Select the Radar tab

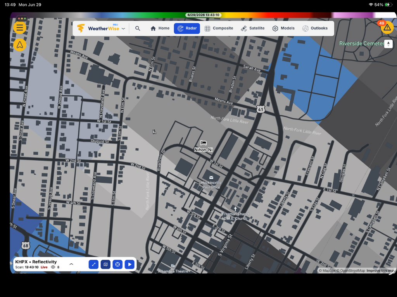pyautogui.click(x=187, y=28)
